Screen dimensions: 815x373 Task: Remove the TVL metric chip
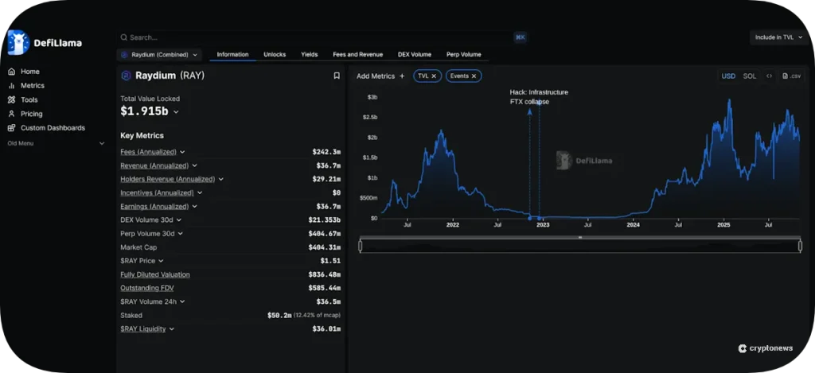[434, 76]
